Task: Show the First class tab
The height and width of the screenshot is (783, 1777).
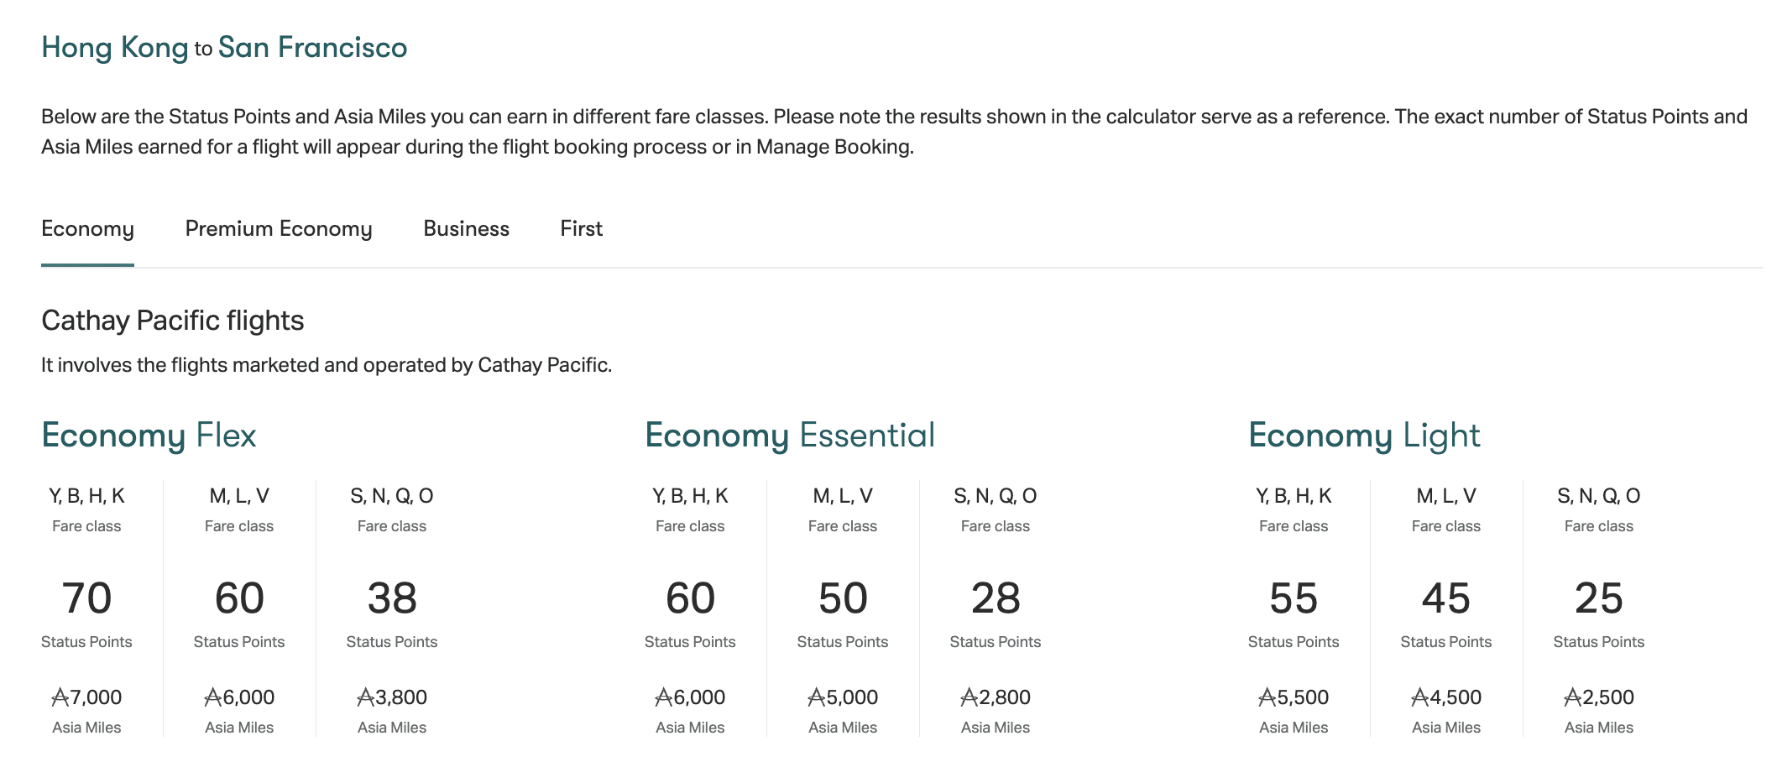Action: (581, 229)
